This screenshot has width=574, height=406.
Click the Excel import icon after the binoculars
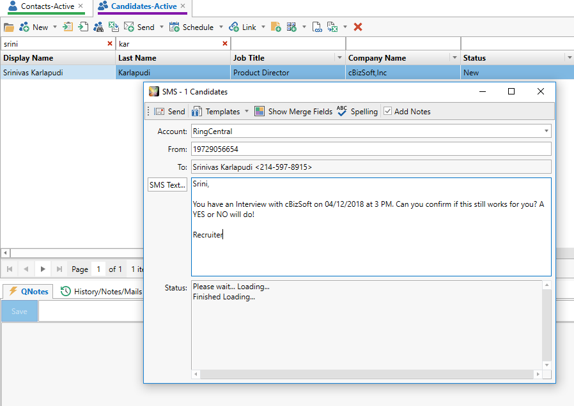click(x=114, y=27)
